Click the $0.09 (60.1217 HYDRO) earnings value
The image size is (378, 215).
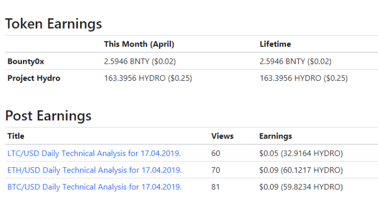[301, 170]
